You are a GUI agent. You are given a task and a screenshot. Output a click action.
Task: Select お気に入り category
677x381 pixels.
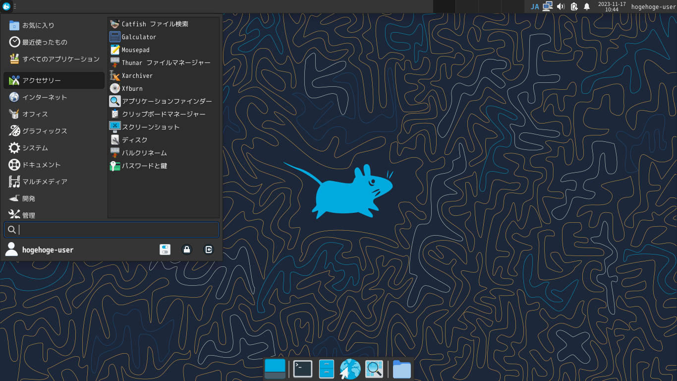pos(54,25)
